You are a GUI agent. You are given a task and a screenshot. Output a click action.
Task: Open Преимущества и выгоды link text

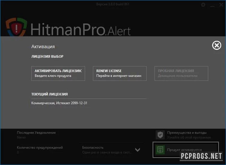(187, 133)
